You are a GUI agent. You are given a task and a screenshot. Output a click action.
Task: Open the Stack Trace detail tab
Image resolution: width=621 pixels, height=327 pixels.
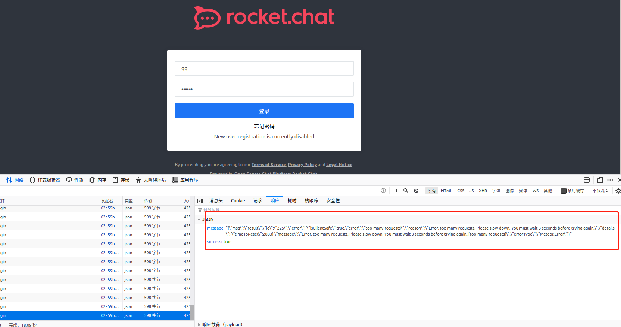tap(311, 201)
